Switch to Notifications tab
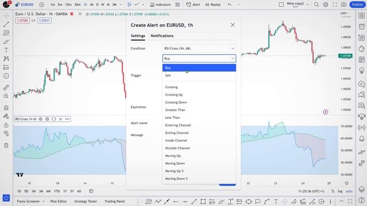 click(162, 35)
